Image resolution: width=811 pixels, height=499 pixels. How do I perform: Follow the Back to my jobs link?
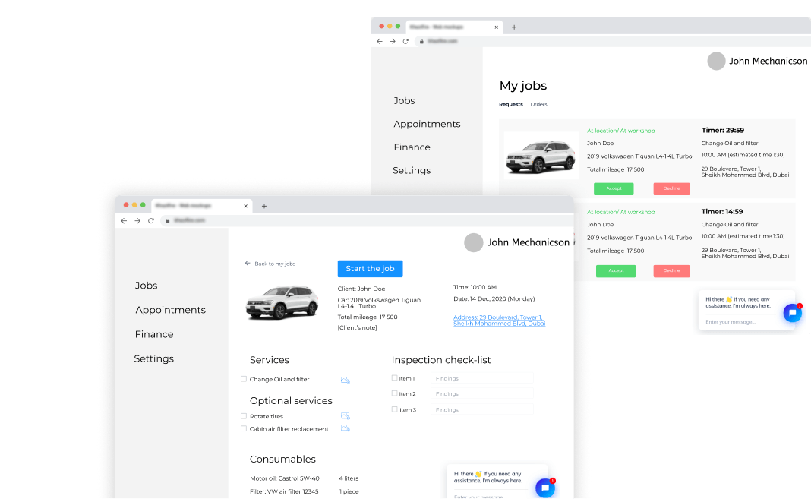coord(270,264)
